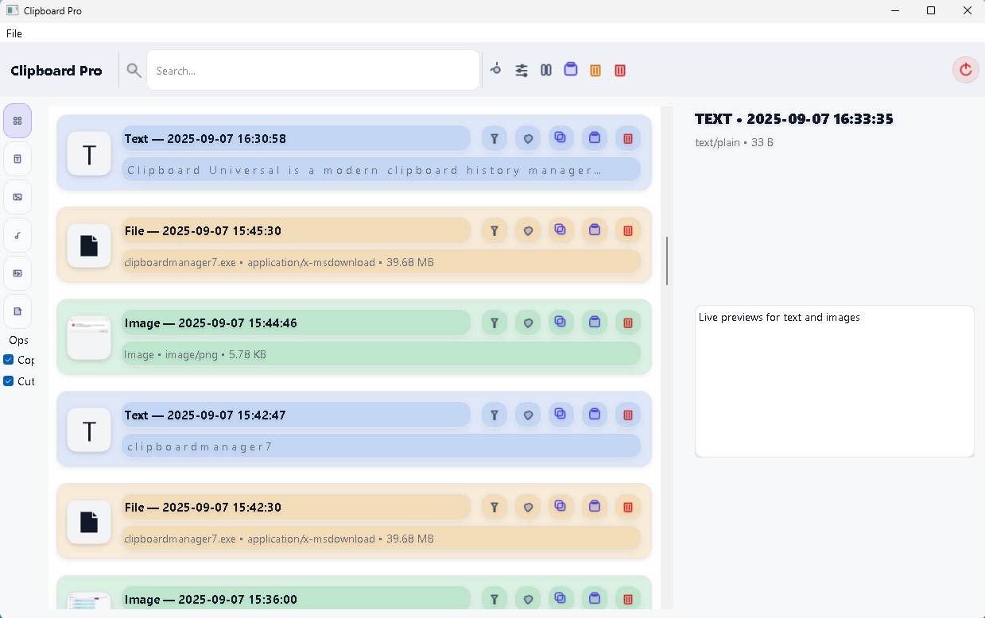Copy the File 15:42:30 entry
Image resolution: width=985 pixels, height=618 pixels.
561,507
